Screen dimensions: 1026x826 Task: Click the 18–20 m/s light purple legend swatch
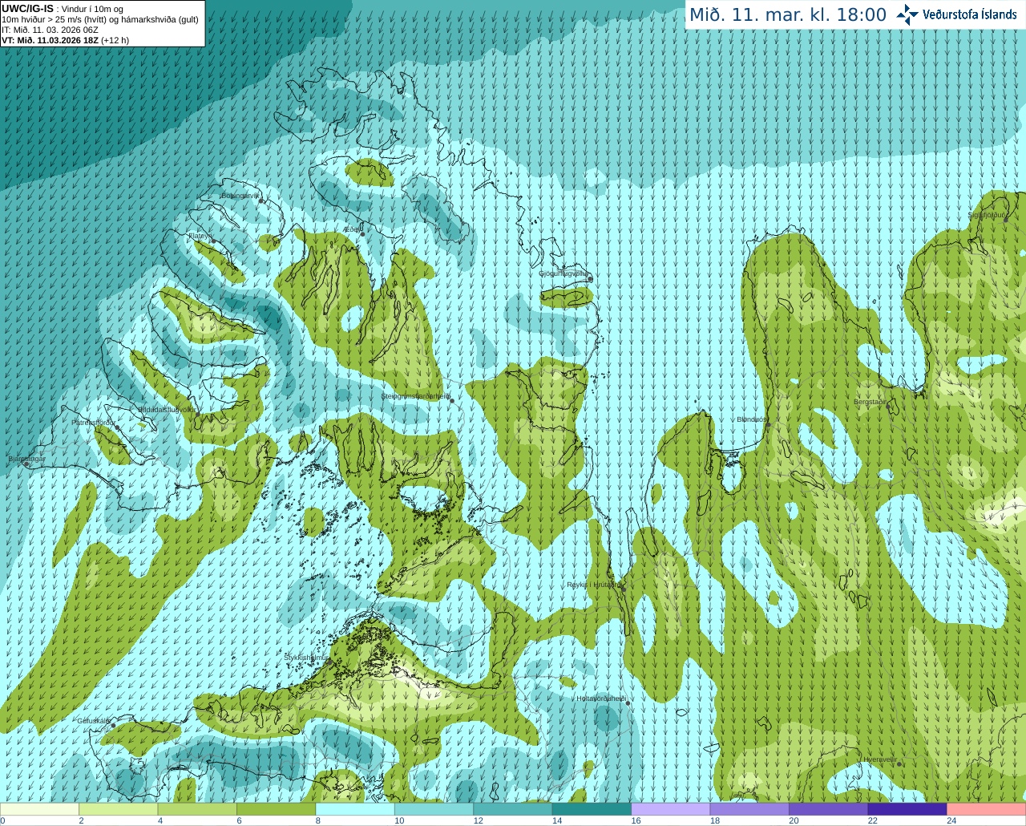coord(749,809)
